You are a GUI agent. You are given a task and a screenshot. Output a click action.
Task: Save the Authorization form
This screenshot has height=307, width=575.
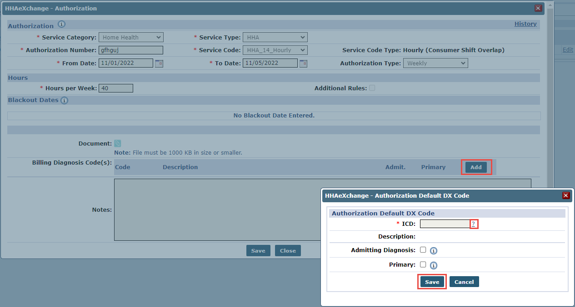(x=258, y=251)
